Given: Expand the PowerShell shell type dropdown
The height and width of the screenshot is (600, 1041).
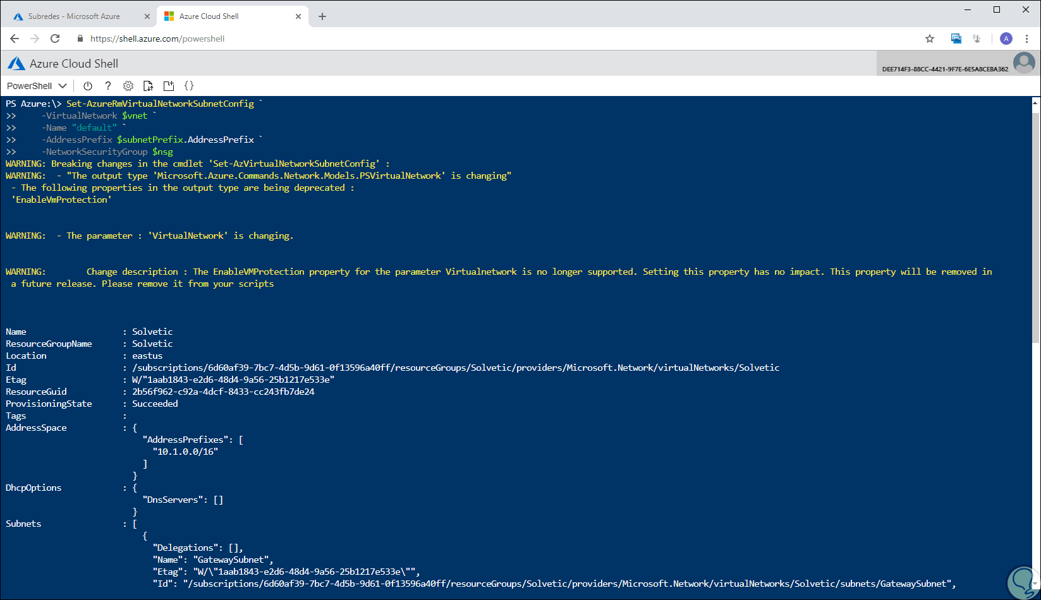Looking at the screenshot, I should [37, 86].
